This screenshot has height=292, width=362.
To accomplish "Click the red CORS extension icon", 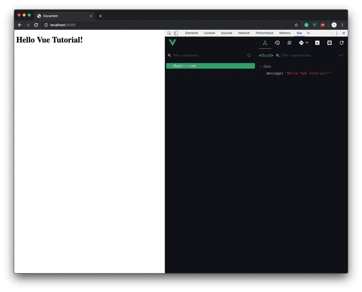I will pos(322,25).
